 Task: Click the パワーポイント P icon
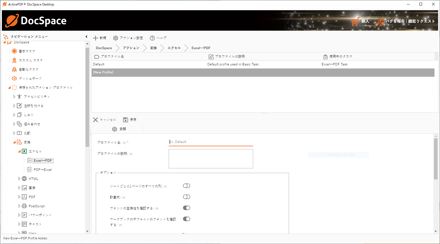click(24, 215)
